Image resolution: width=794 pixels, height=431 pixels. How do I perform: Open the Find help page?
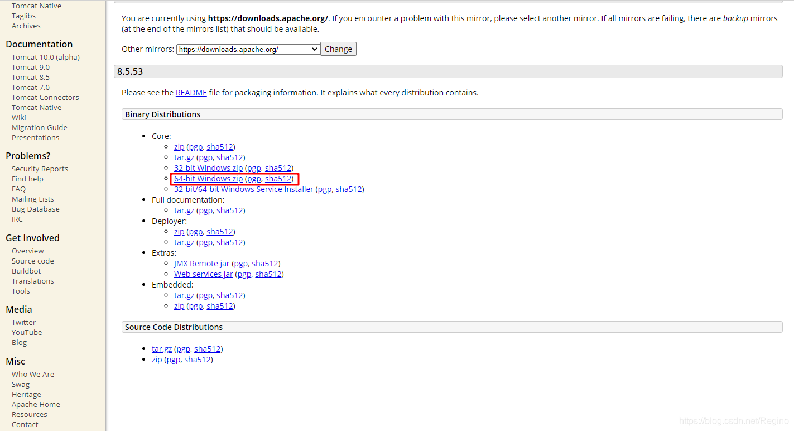coord(27,179)
